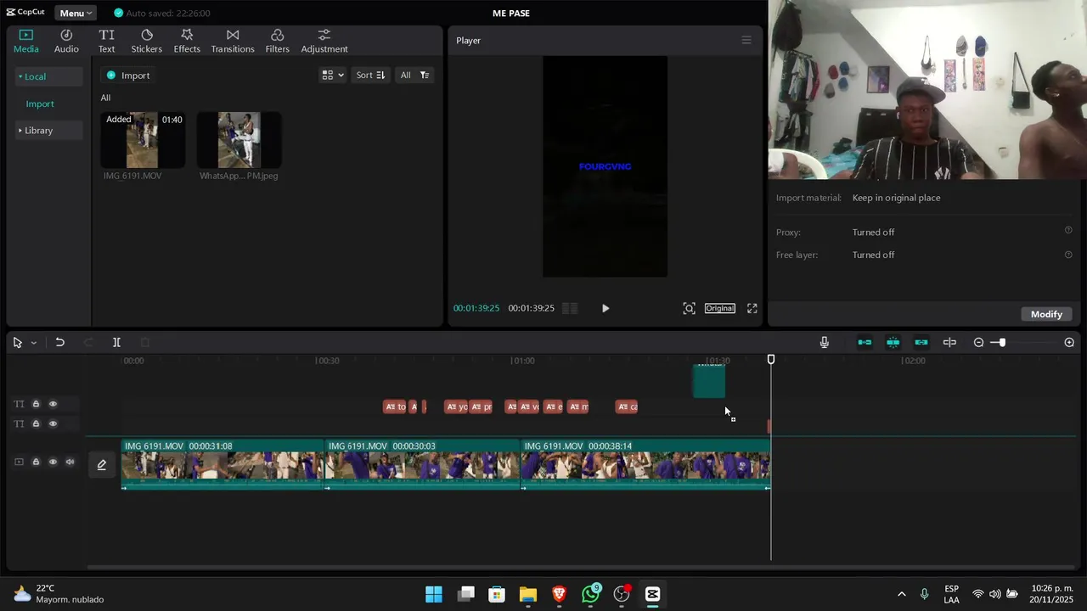The image size is (1087, 611).
Task: Open the Text tab
Action: pos(106,41)
